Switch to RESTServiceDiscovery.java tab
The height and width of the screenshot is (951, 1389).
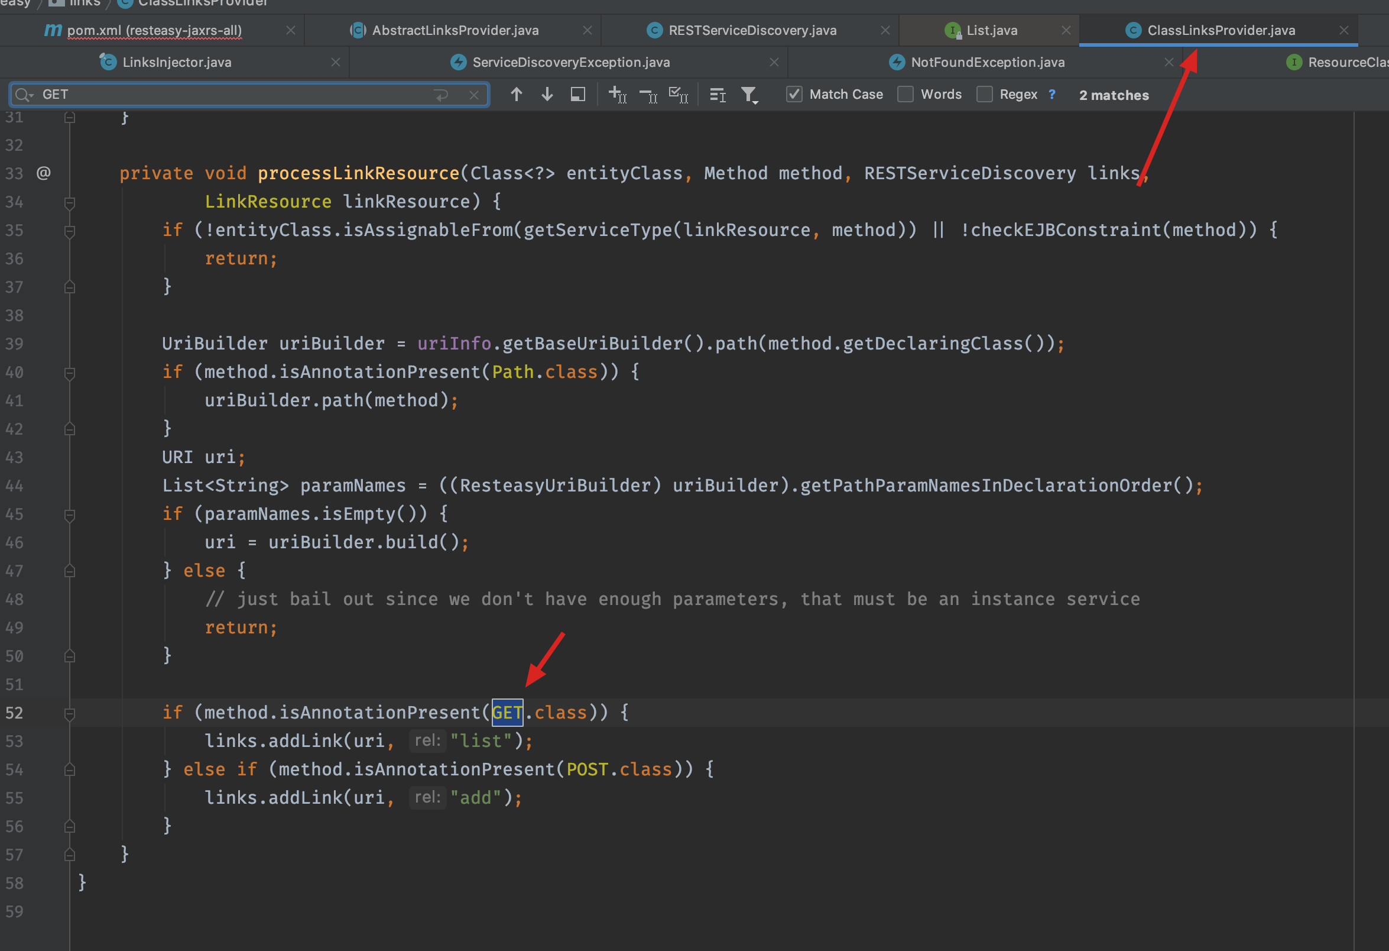click(x=751, y=31)
